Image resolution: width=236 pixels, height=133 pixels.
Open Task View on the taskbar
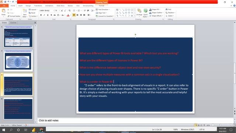click(26, 130)
